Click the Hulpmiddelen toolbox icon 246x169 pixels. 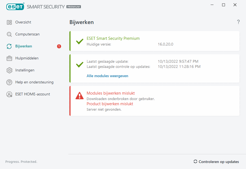tap(9, 58)
